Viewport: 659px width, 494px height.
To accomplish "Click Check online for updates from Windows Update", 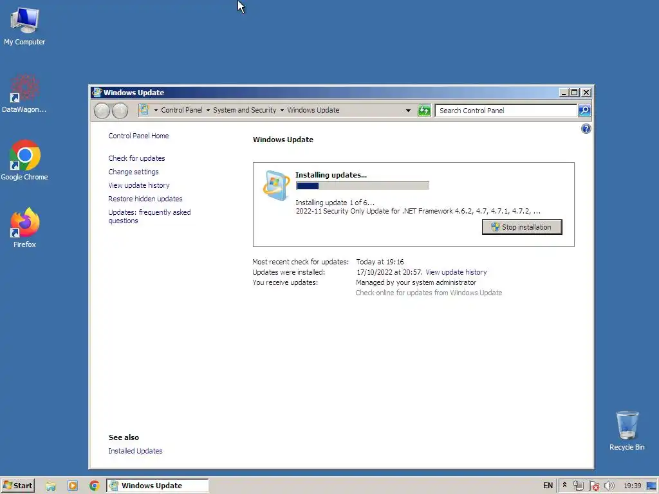I will [429, 293].
